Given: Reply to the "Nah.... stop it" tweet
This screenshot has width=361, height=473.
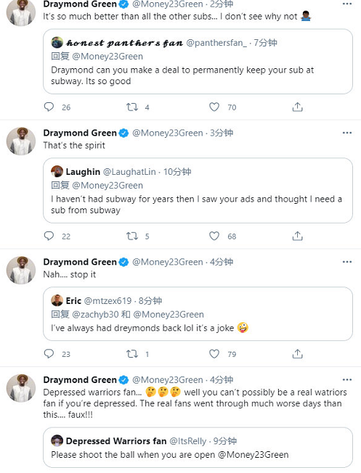Looking at the screenshot, I should click(x=49, y=353).
